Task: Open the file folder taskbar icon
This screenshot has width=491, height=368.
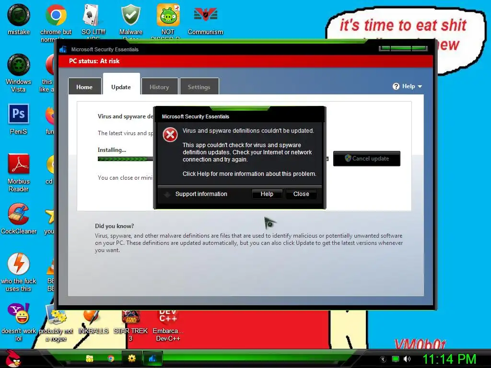Action: pyautogui.click(x=90, y=358)
